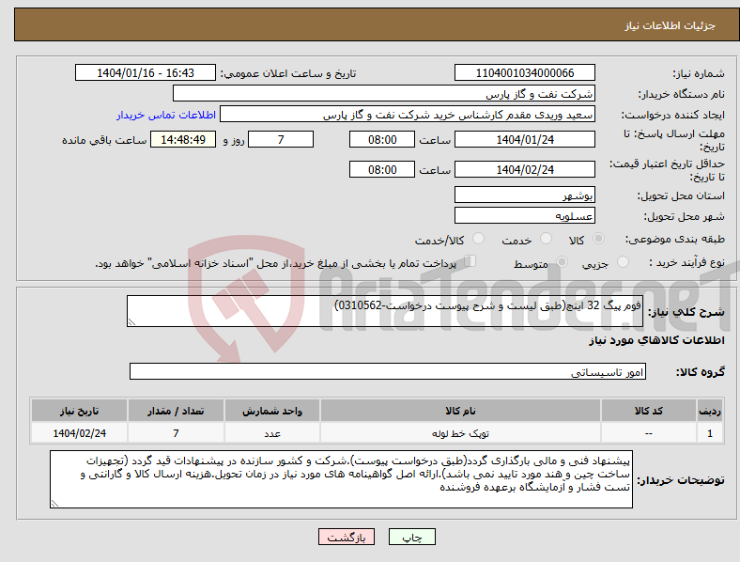
Task: Click the need date cell 1404/02/24 in table
Action: click(x=79, y=433)
